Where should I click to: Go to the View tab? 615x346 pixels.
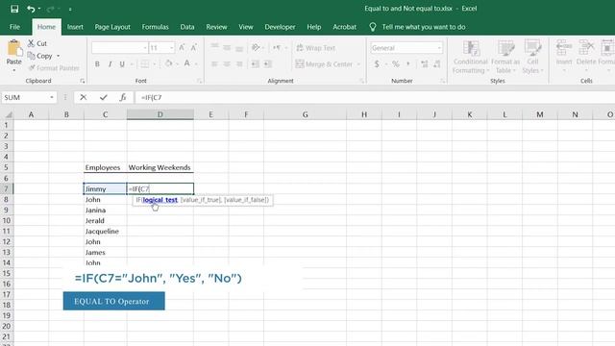246,27
